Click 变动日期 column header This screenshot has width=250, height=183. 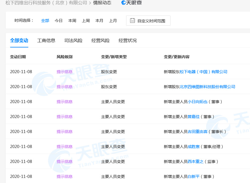pyautogui.click(x=18, y=57)
